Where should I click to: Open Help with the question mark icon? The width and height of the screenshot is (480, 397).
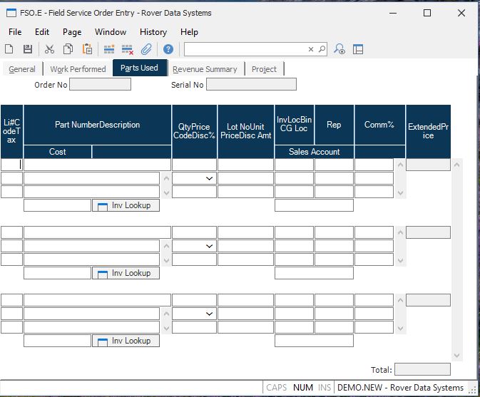168,49
